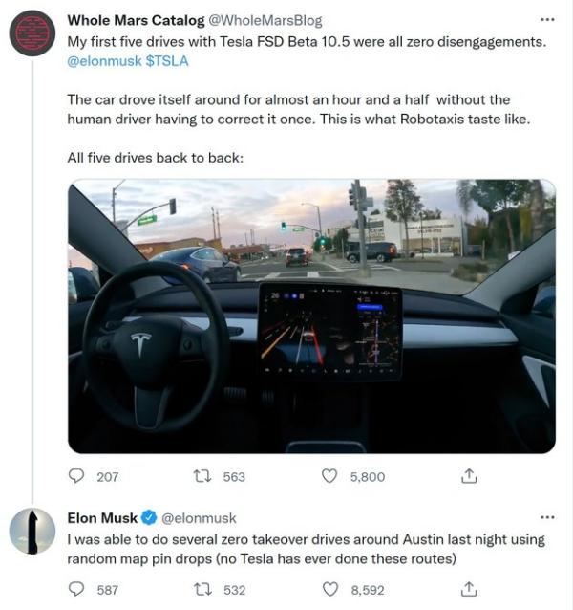This screenshot has width=573, height=610.
Task: Like Elon Musk's reply tweet
Action: pos(329,589)
